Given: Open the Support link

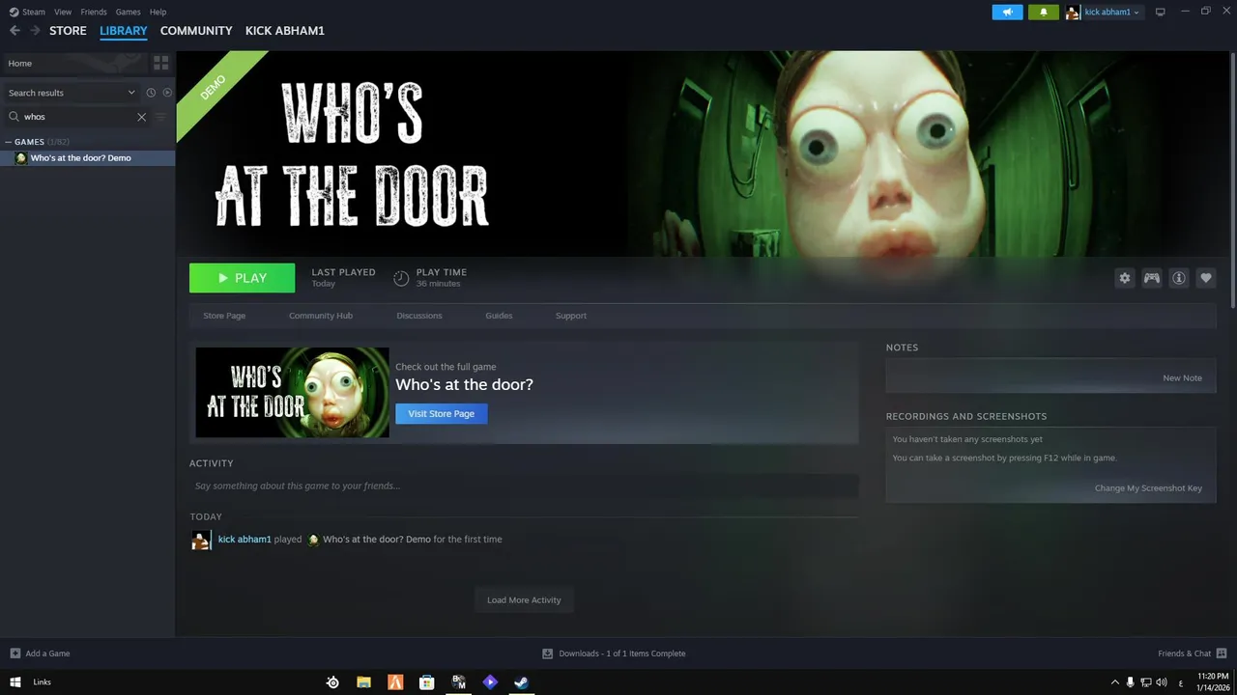Looking at the screenshot, I should (571, 316).
